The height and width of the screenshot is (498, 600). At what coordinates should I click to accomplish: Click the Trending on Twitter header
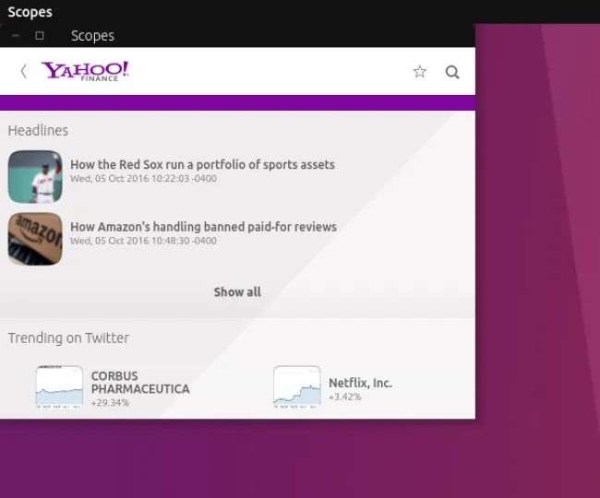tap(68, 338)
